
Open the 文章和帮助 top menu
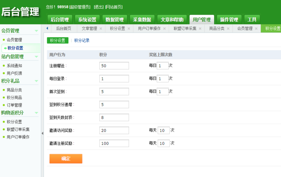(172, 19)
